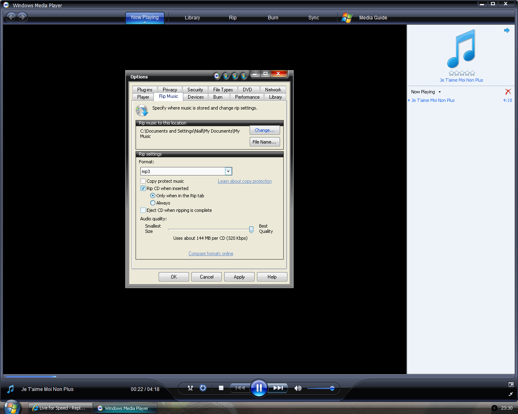The image size is (518, 414).
Task: Follow the Compare formats online link
Action: pos(211,253)
